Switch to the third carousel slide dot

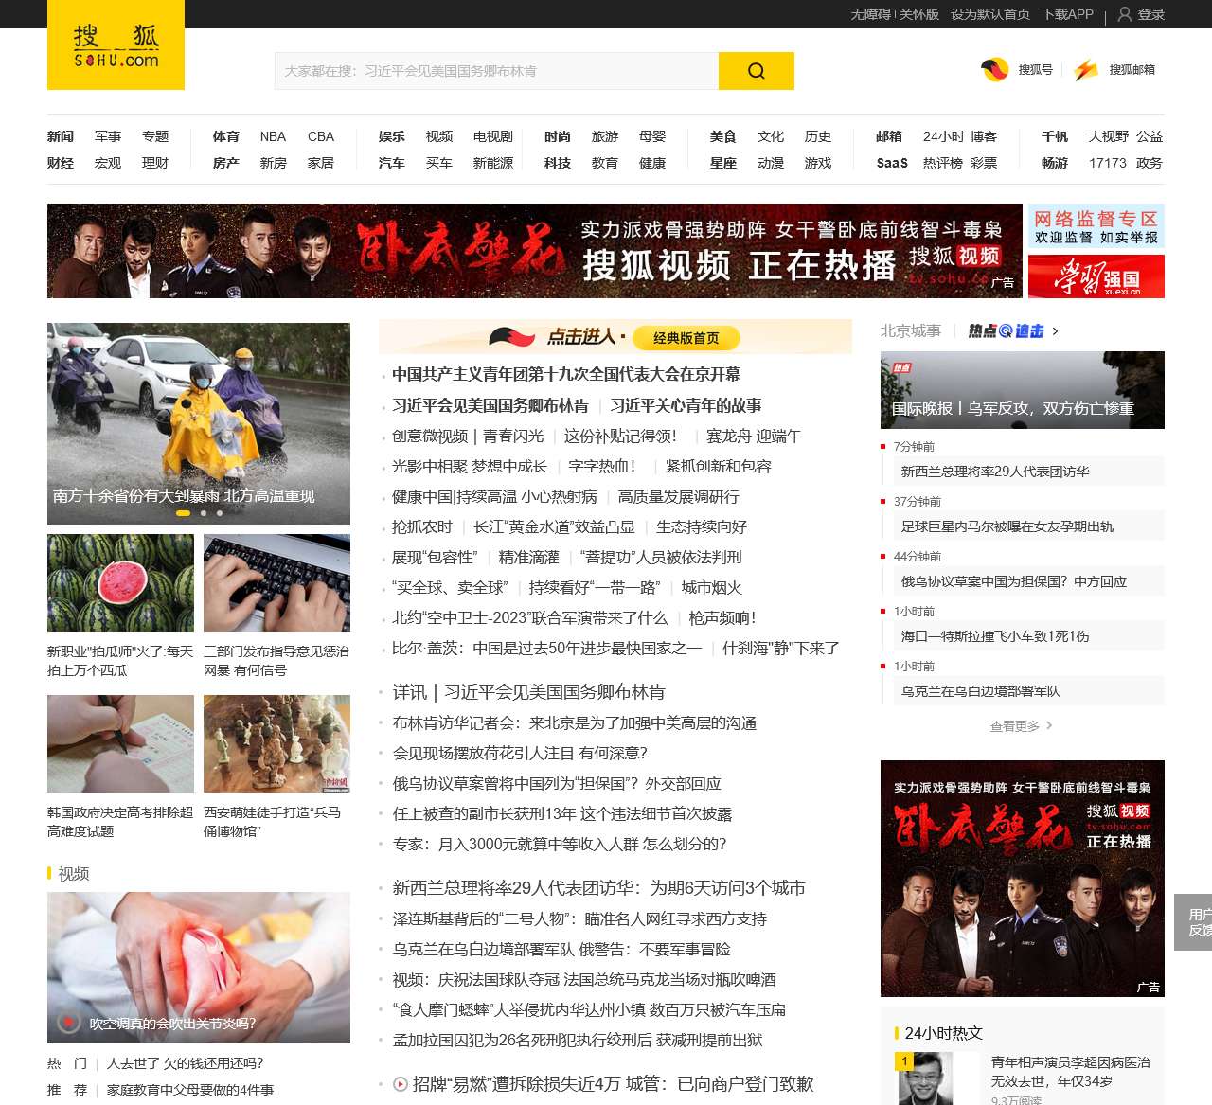pyautogui.click(x=220, y=513)
